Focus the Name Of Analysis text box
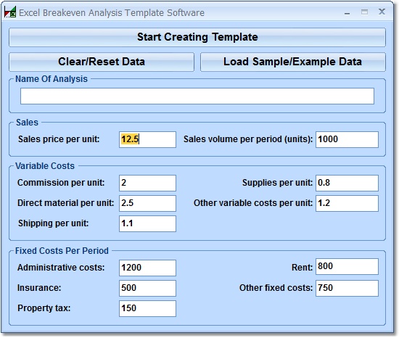The image size is (399, 338). (197, 96)
